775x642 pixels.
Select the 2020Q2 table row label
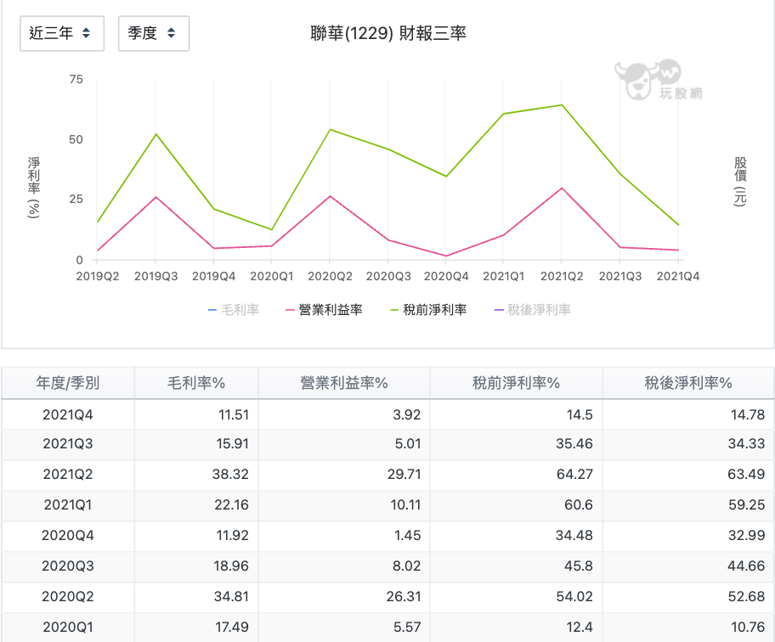(68, 597)
